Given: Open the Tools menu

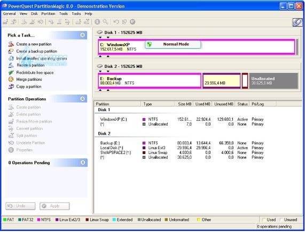Looking at the screenshot, I should click(64, 13).
